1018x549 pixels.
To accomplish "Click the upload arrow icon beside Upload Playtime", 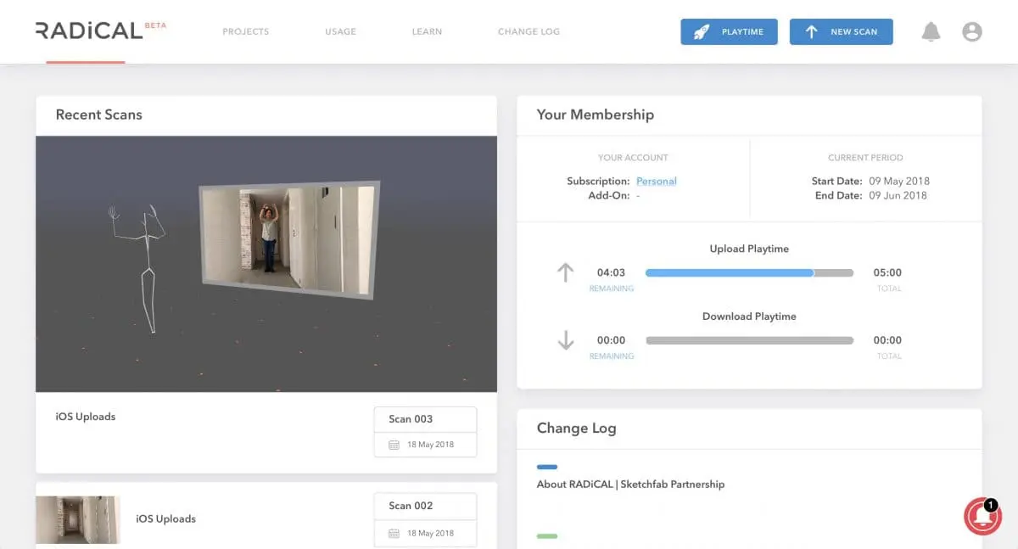I will pyautogui.click(x=565, y=272).
